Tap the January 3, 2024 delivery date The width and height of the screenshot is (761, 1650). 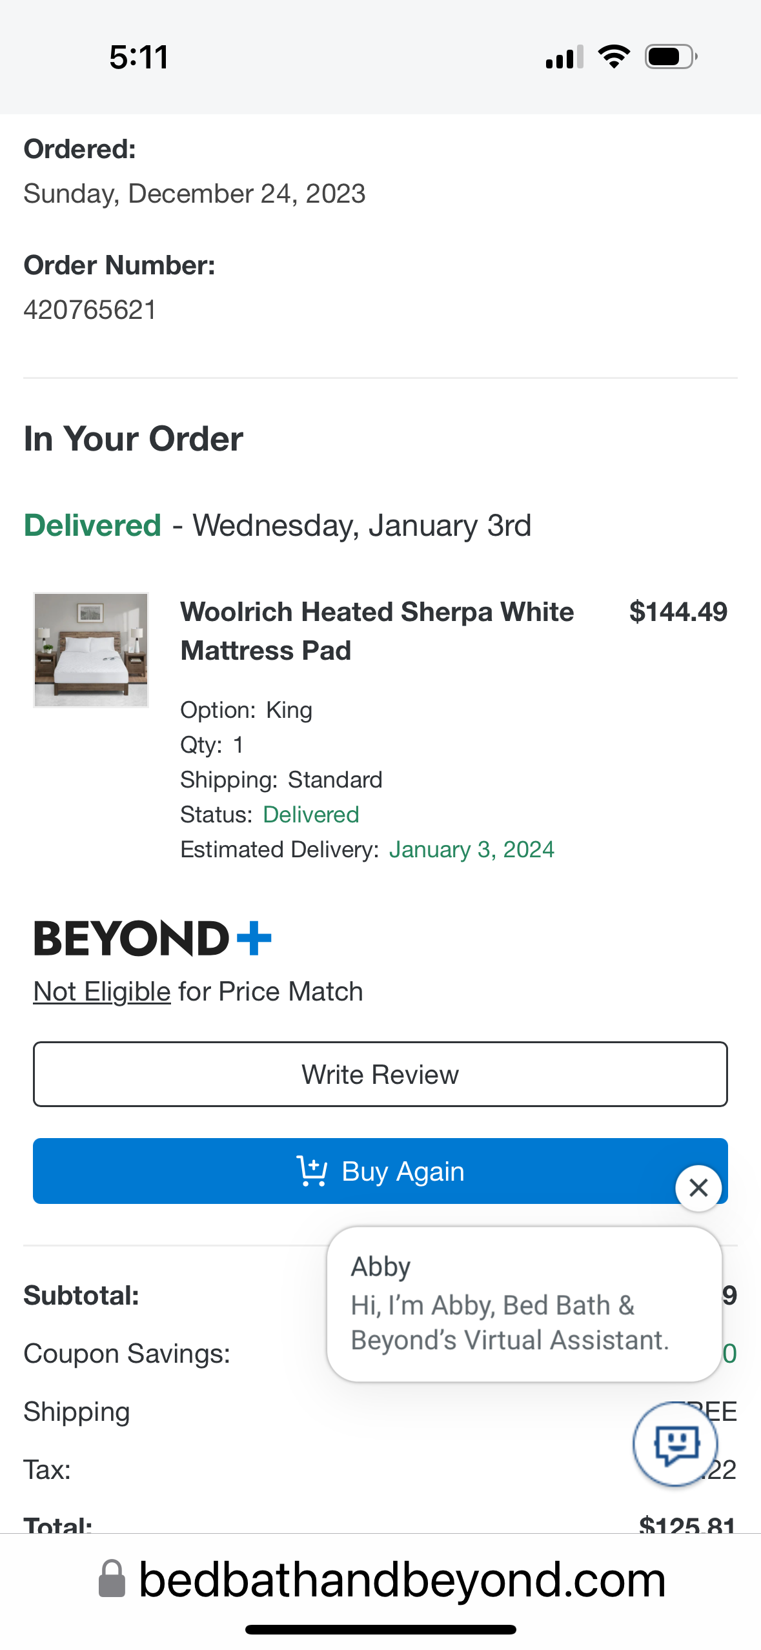[x=472, y=850]
